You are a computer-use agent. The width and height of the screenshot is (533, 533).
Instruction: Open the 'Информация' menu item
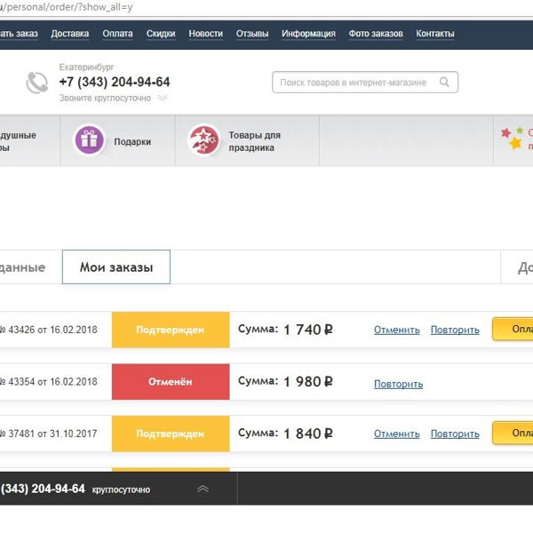tap(308, 34)
